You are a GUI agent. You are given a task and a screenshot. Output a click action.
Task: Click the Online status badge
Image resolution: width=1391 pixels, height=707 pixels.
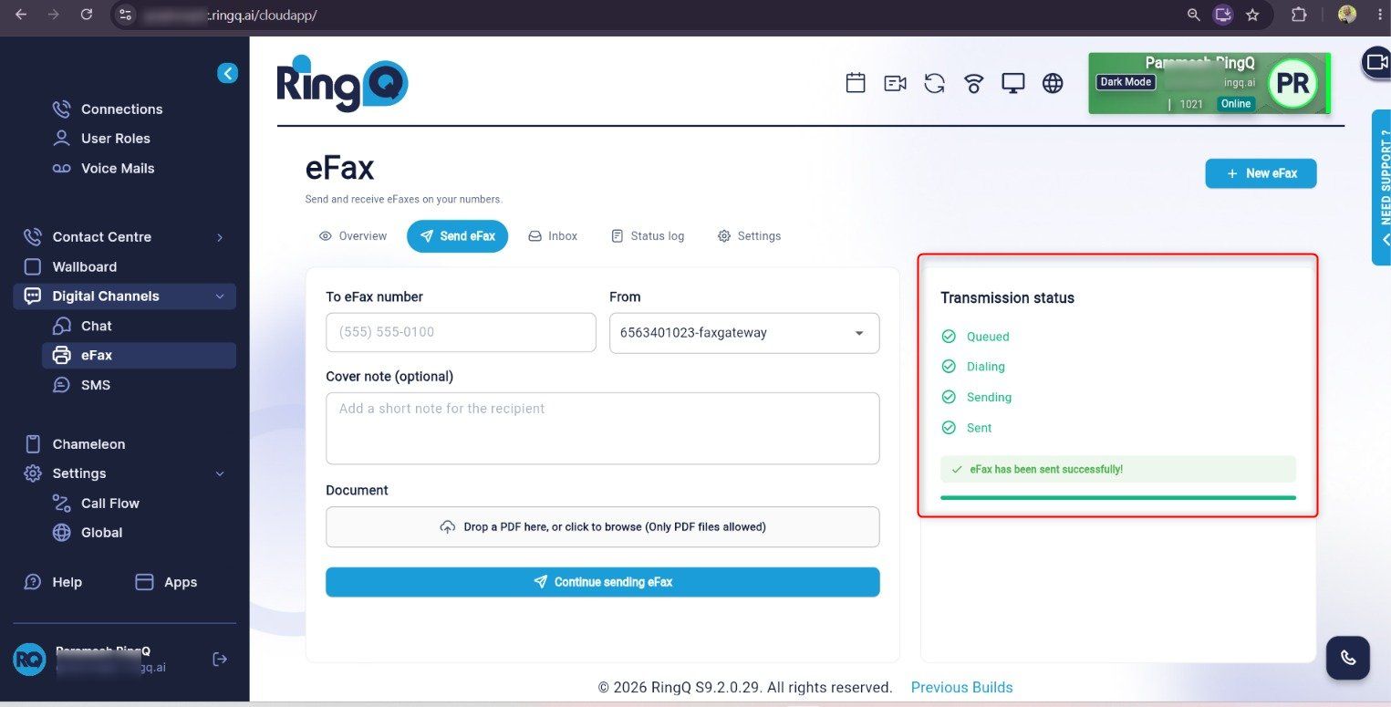tap(1236, 104)
